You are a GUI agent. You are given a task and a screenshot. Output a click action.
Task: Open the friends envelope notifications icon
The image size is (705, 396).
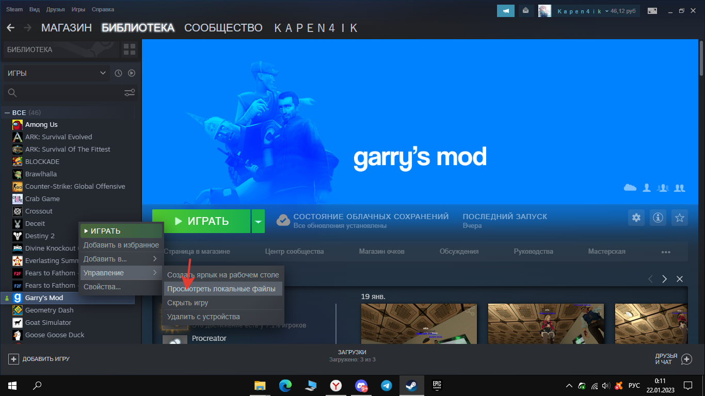click(526, 11)
